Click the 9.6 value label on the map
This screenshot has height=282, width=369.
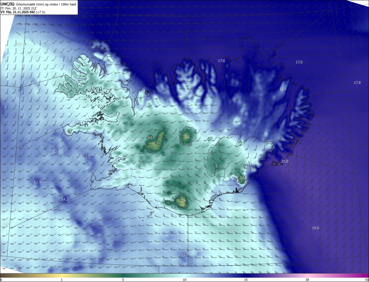tap(19, 44)
